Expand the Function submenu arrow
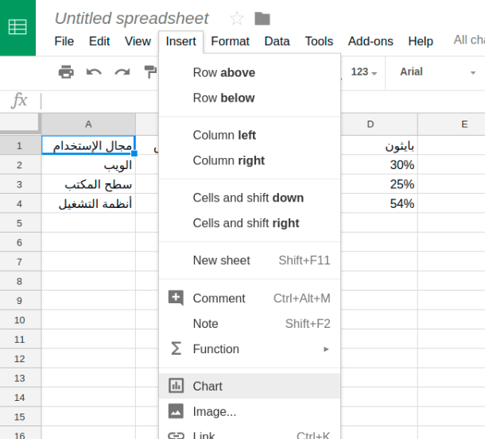Image resolution: width=485 pixels, height=439 pixels. [x=326, y=349]
